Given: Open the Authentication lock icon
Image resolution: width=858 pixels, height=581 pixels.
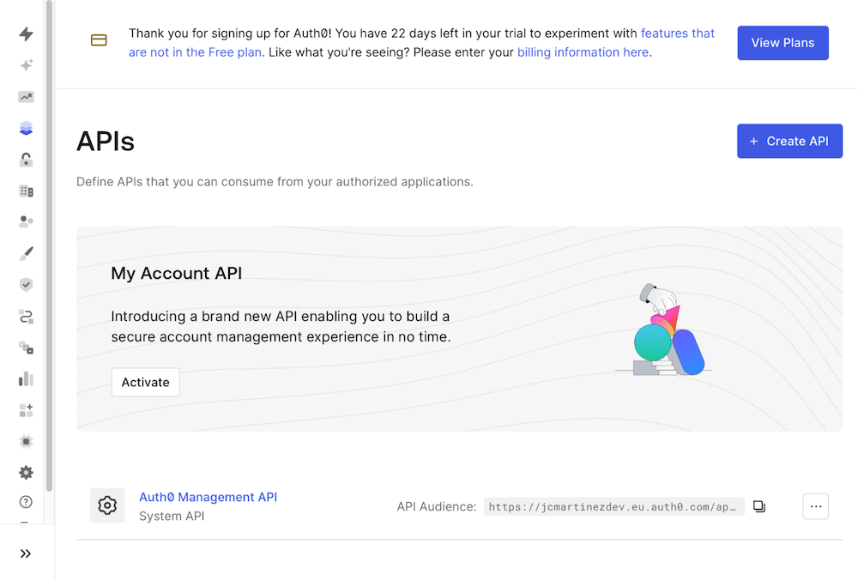Looking at the screenshot, I should [26, 158].
